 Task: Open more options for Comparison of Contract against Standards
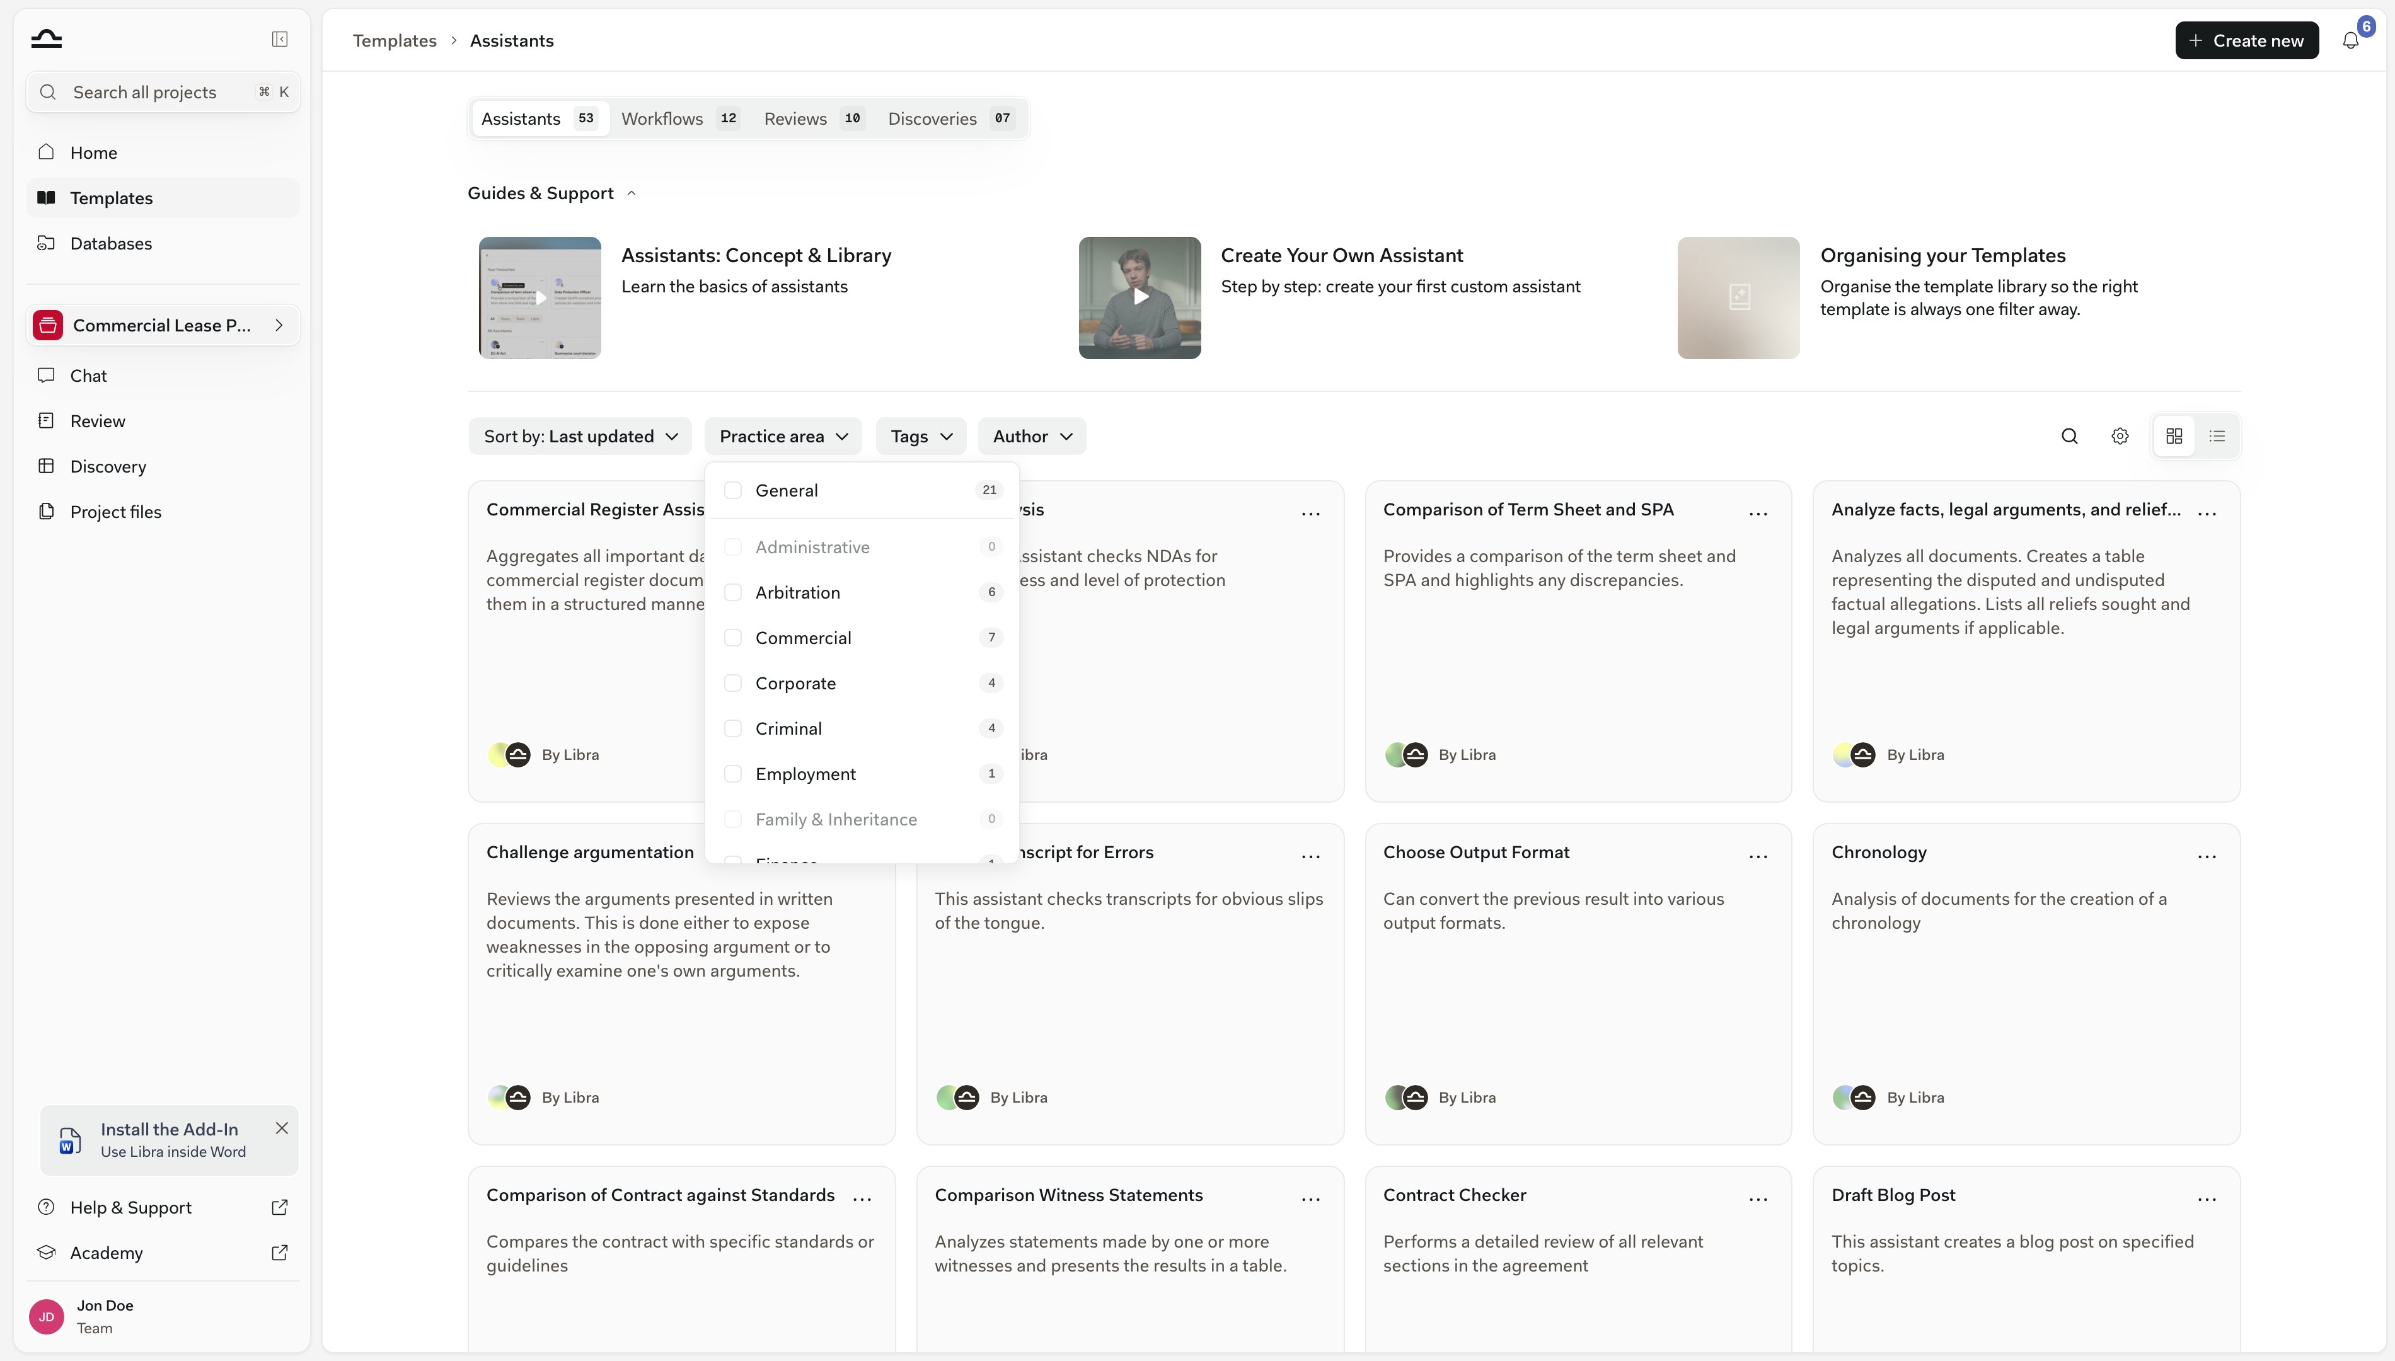(x=863, y=1199)
